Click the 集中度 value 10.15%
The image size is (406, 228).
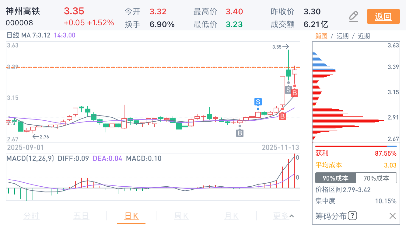386,201
